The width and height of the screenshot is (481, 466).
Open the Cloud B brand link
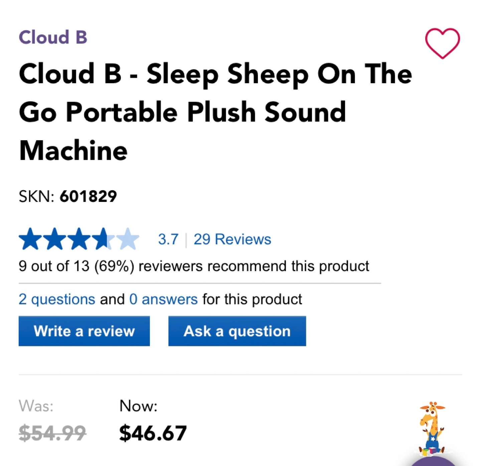pyautogui.click(x=53, y=37)
